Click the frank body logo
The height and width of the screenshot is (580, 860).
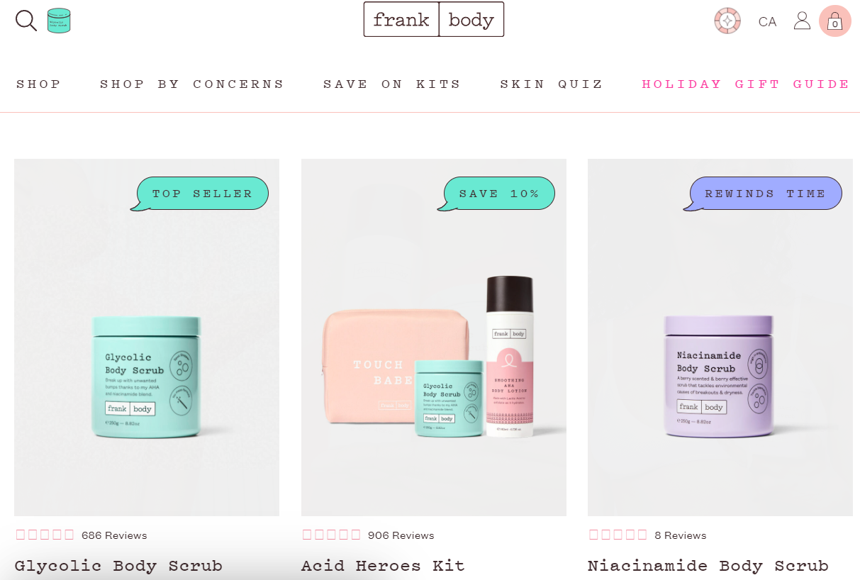click(434, 19)
